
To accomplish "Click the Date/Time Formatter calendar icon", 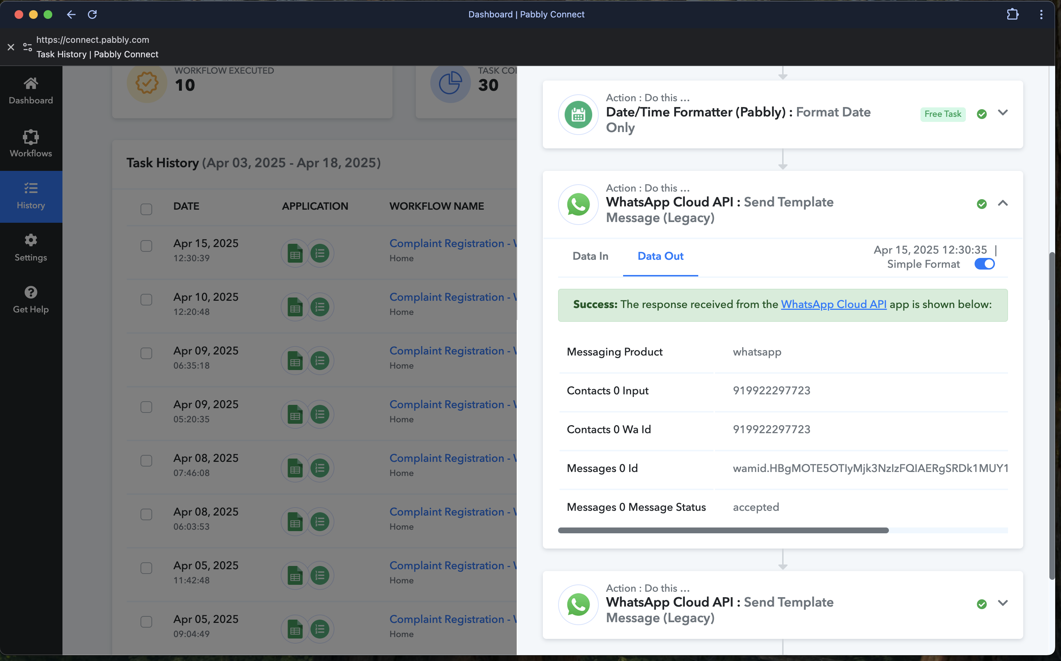I will (x=578, y=115).
